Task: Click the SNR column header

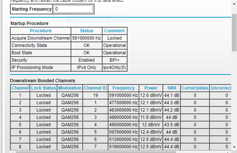Action: (172, 88)
